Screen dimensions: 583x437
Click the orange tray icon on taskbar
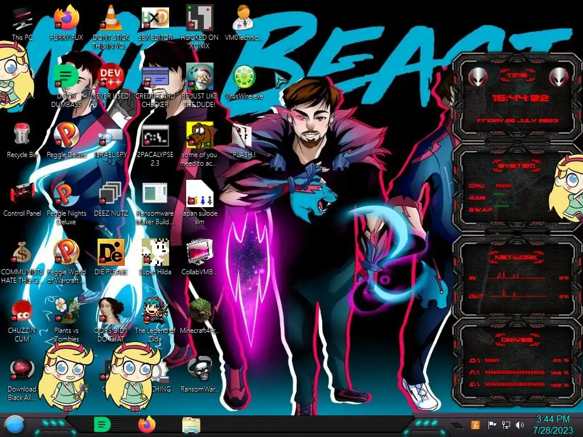click(x=475, y=424)
